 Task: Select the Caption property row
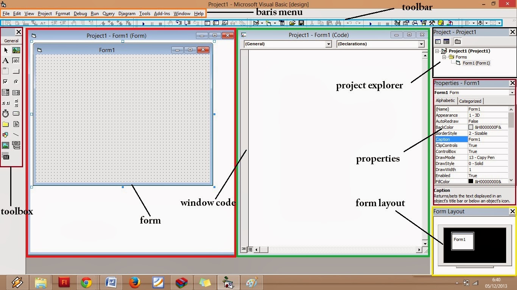[x=471, y=139]
